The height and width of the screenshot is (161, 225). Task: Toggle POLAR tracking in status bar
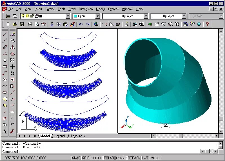tap(109, 158)
